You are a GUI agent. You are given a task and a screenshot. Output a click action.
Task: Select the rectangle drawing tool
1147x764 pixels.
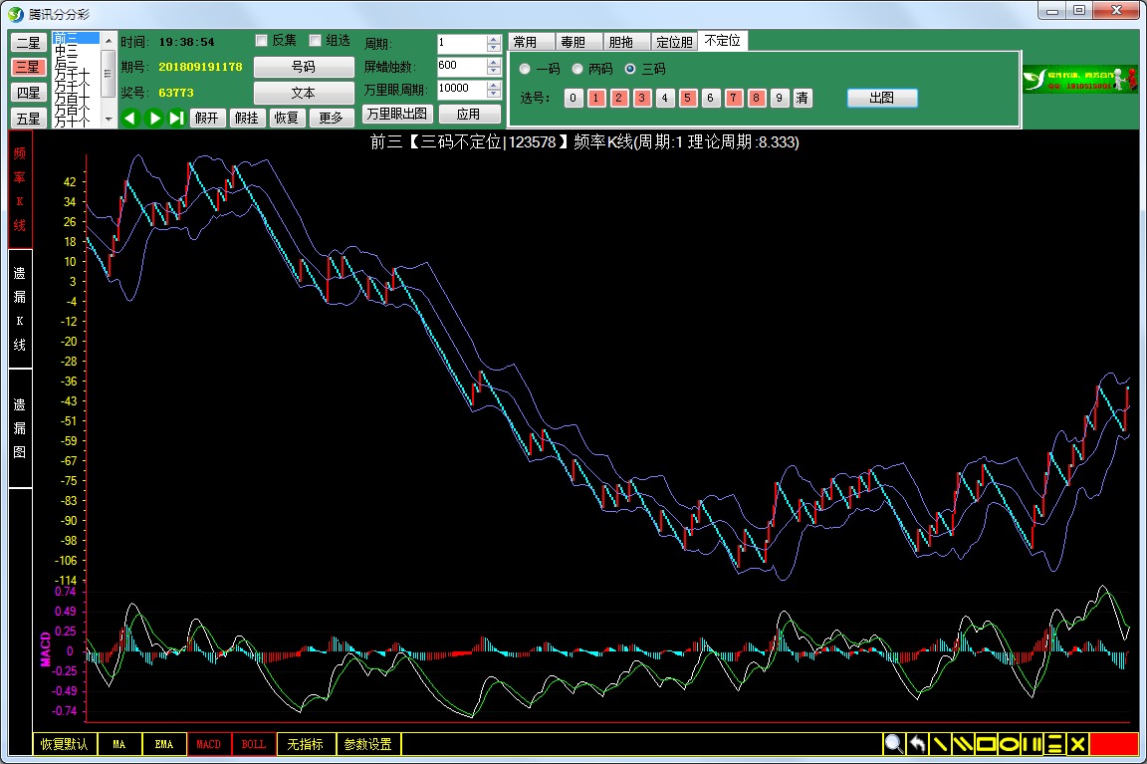(987, 744)
